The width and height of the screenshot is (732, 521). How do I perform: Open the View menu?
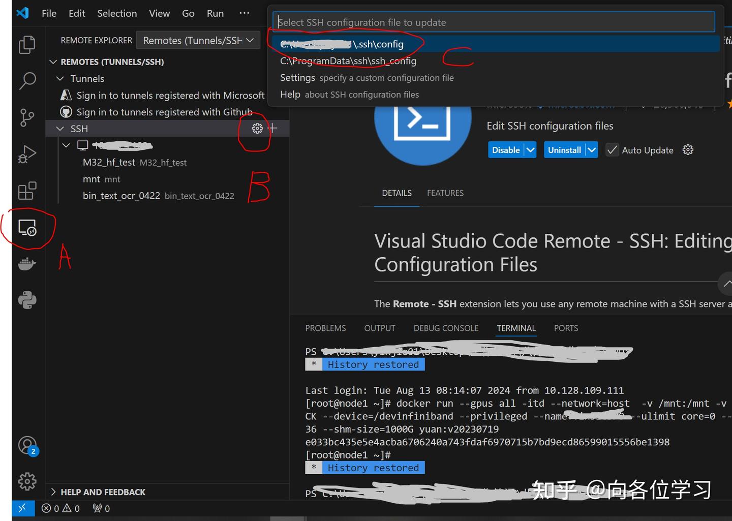(x=159, y=13)
